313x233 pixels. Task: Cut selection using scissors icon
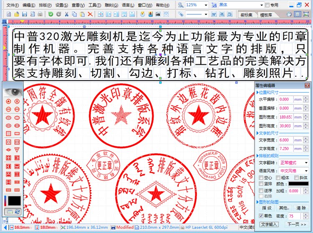66,14
